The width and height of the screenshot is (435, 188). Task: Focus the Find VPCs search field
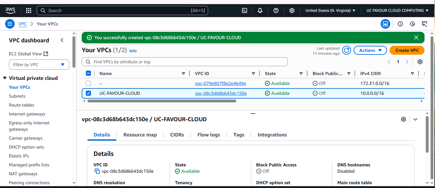pos(185,62)
